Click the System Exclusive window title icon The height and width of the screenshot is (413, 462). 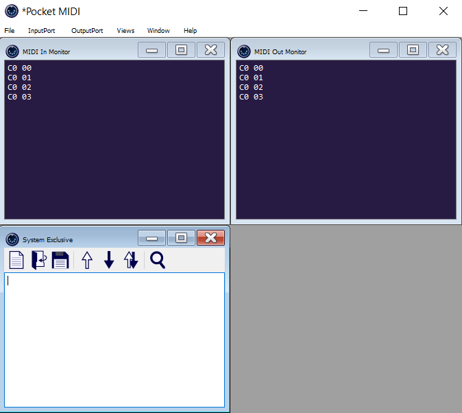point(12,239)
